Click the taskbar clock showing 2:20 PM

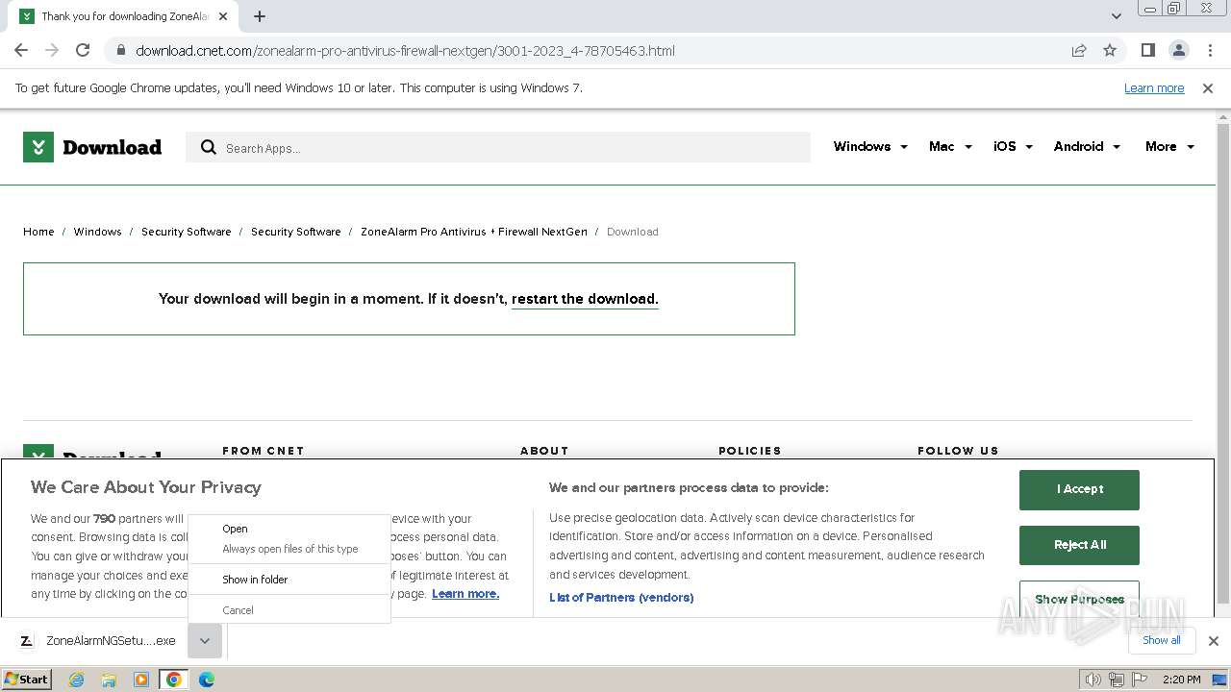tap(1181, 680)
